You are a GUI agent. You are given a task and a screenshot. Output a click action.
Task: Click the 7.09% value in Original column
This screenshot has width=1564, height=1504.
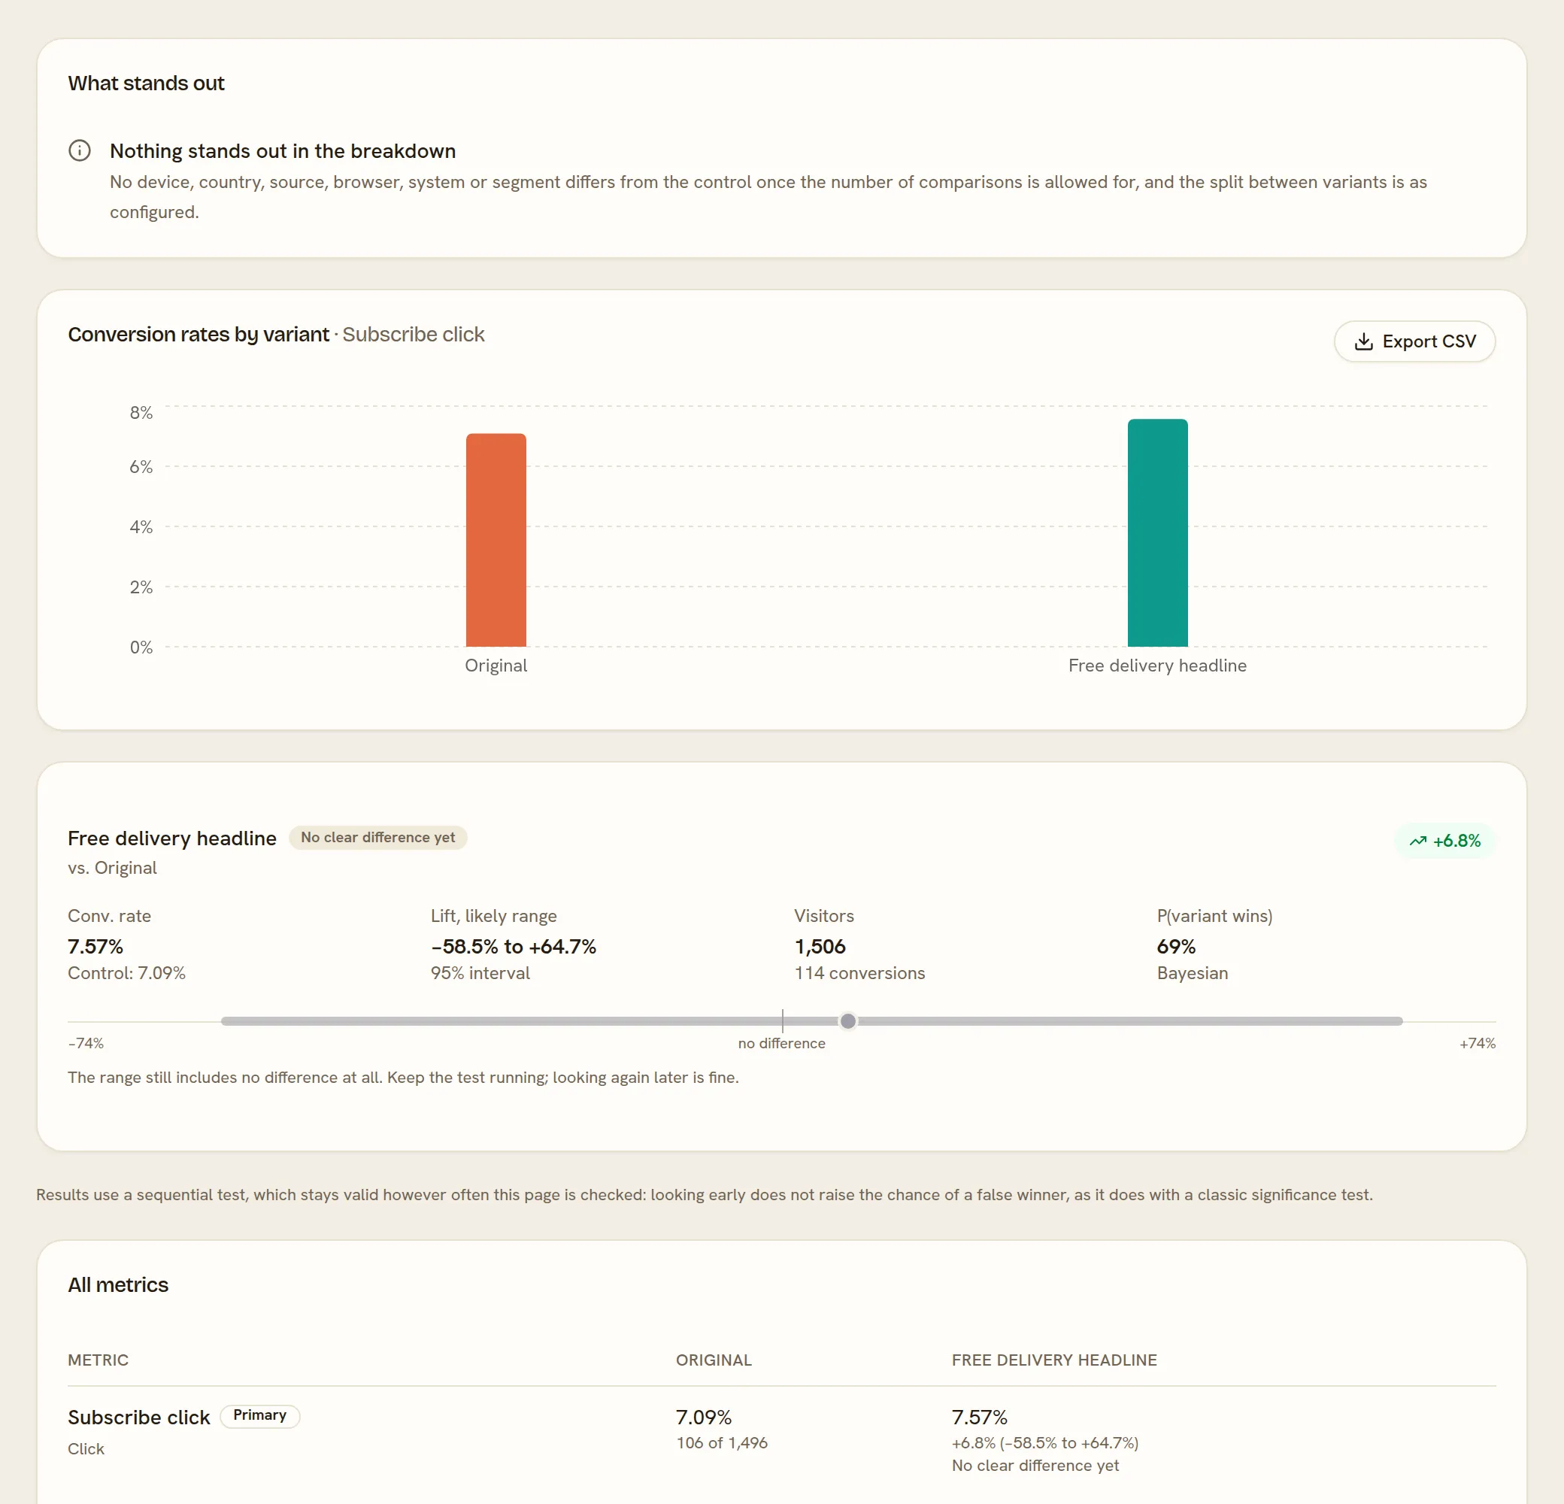click(x=703, y=1417)
